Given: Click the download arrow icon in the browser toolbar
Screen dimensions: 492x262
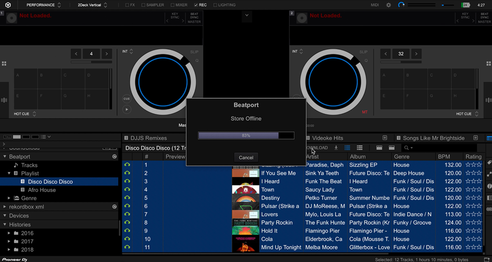Looking at the screenshot, I should pyautogui.click(x=336, y=148).
